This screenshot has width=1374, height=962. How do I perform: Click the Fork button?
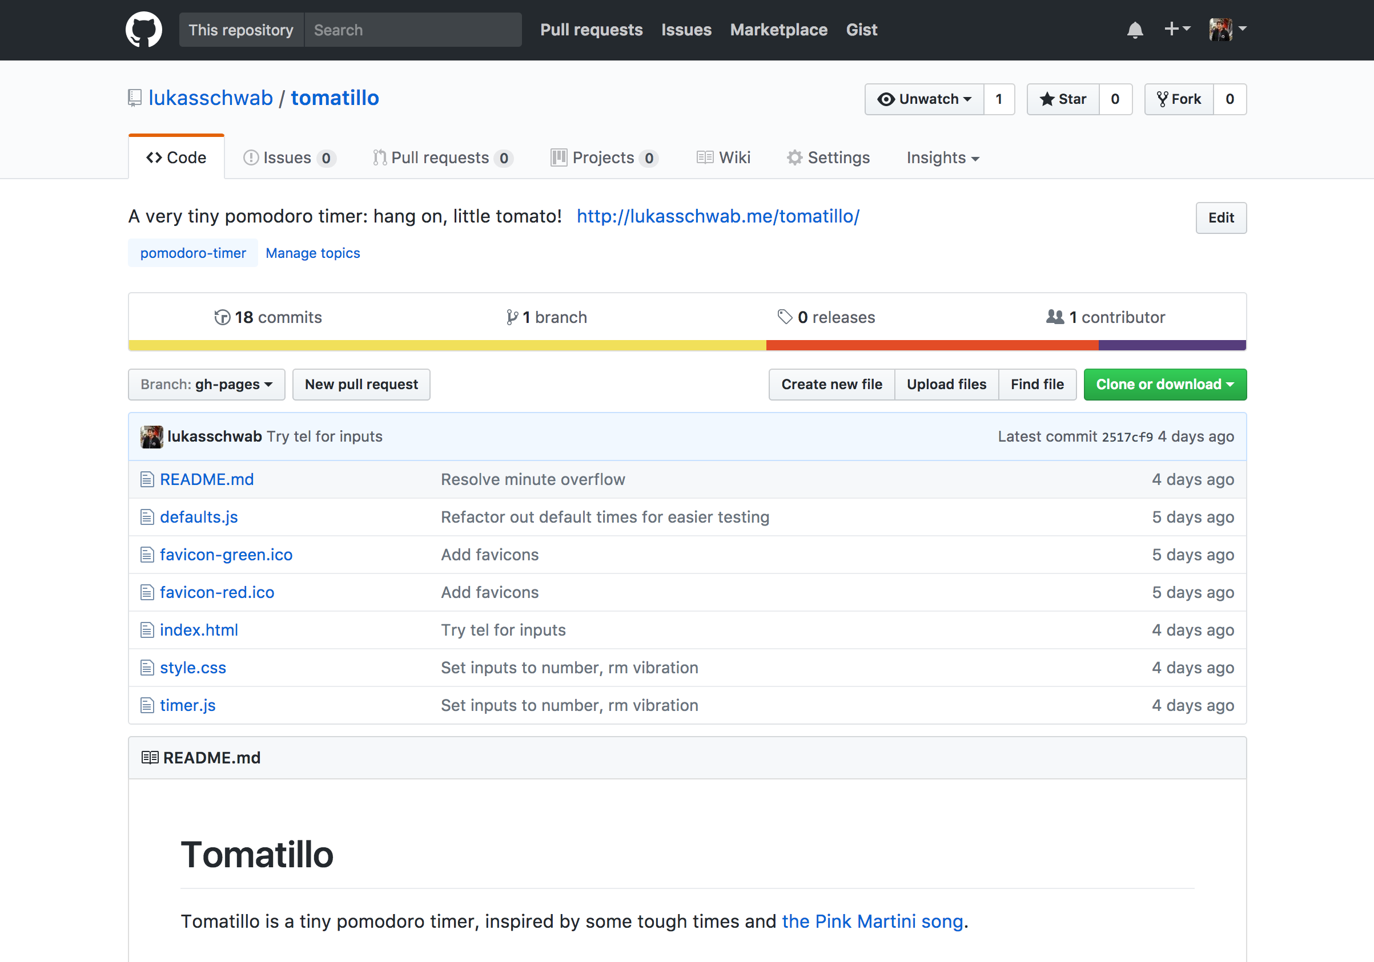click(1179, 99)
